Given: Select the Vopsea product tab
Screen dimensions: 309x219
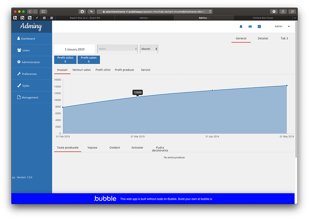Looking at the screenshot, I should click(92, 147).
